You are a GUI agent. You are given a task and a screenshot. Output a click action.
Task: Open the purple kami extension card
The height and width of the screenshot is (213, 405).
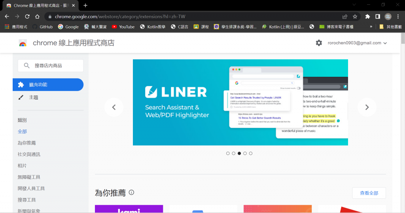tap(129, 209)
